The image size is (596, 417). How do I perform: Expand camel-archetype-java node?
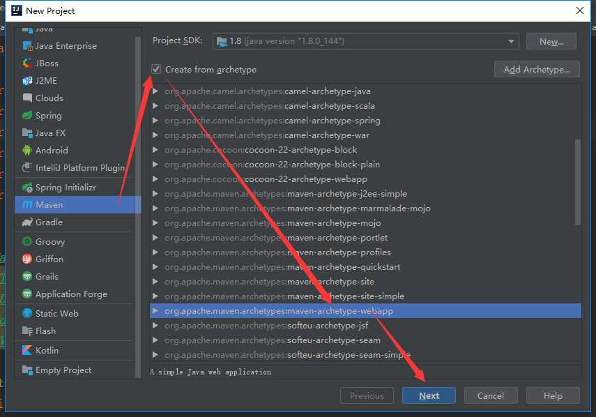pyautogui.click(x=155, y=91)
